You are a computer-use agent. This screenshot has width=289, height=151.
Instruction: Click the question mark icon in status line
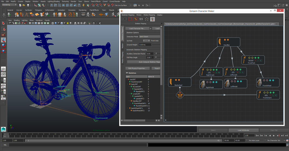click(79, 5)
